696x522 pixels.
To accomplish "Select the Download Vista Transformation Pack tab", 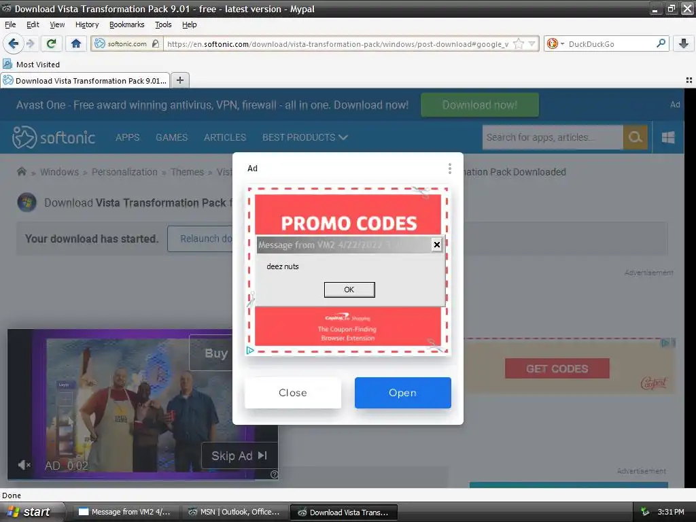I will pyautogui.click(x=85, y=80).
